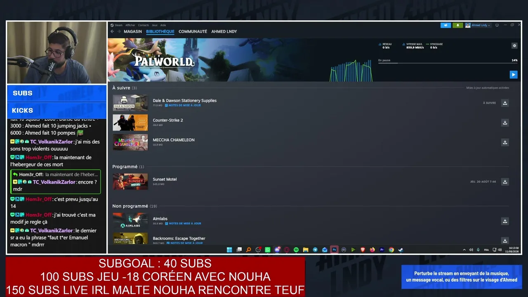Viewport: 528px width, 297px height.
Task: Click the KICKS panel header in stream overlay
Action: tap(57, 111)
